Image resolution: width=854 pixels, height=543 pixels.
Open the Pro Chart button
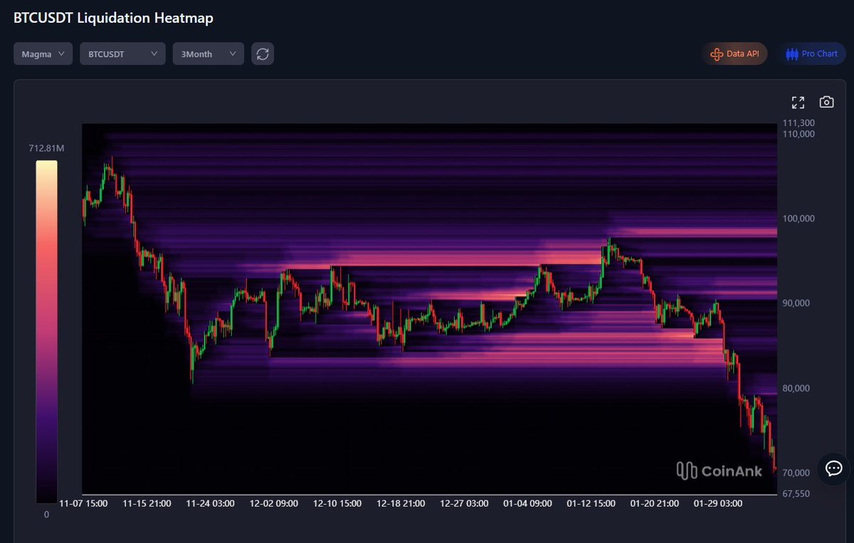click(811, 54)
